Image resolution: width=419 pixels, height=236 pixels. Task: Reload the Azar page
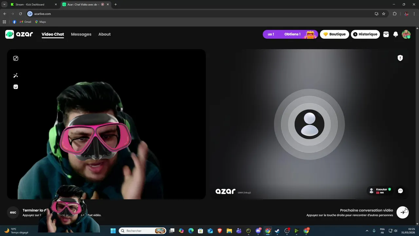click(20, 14)
